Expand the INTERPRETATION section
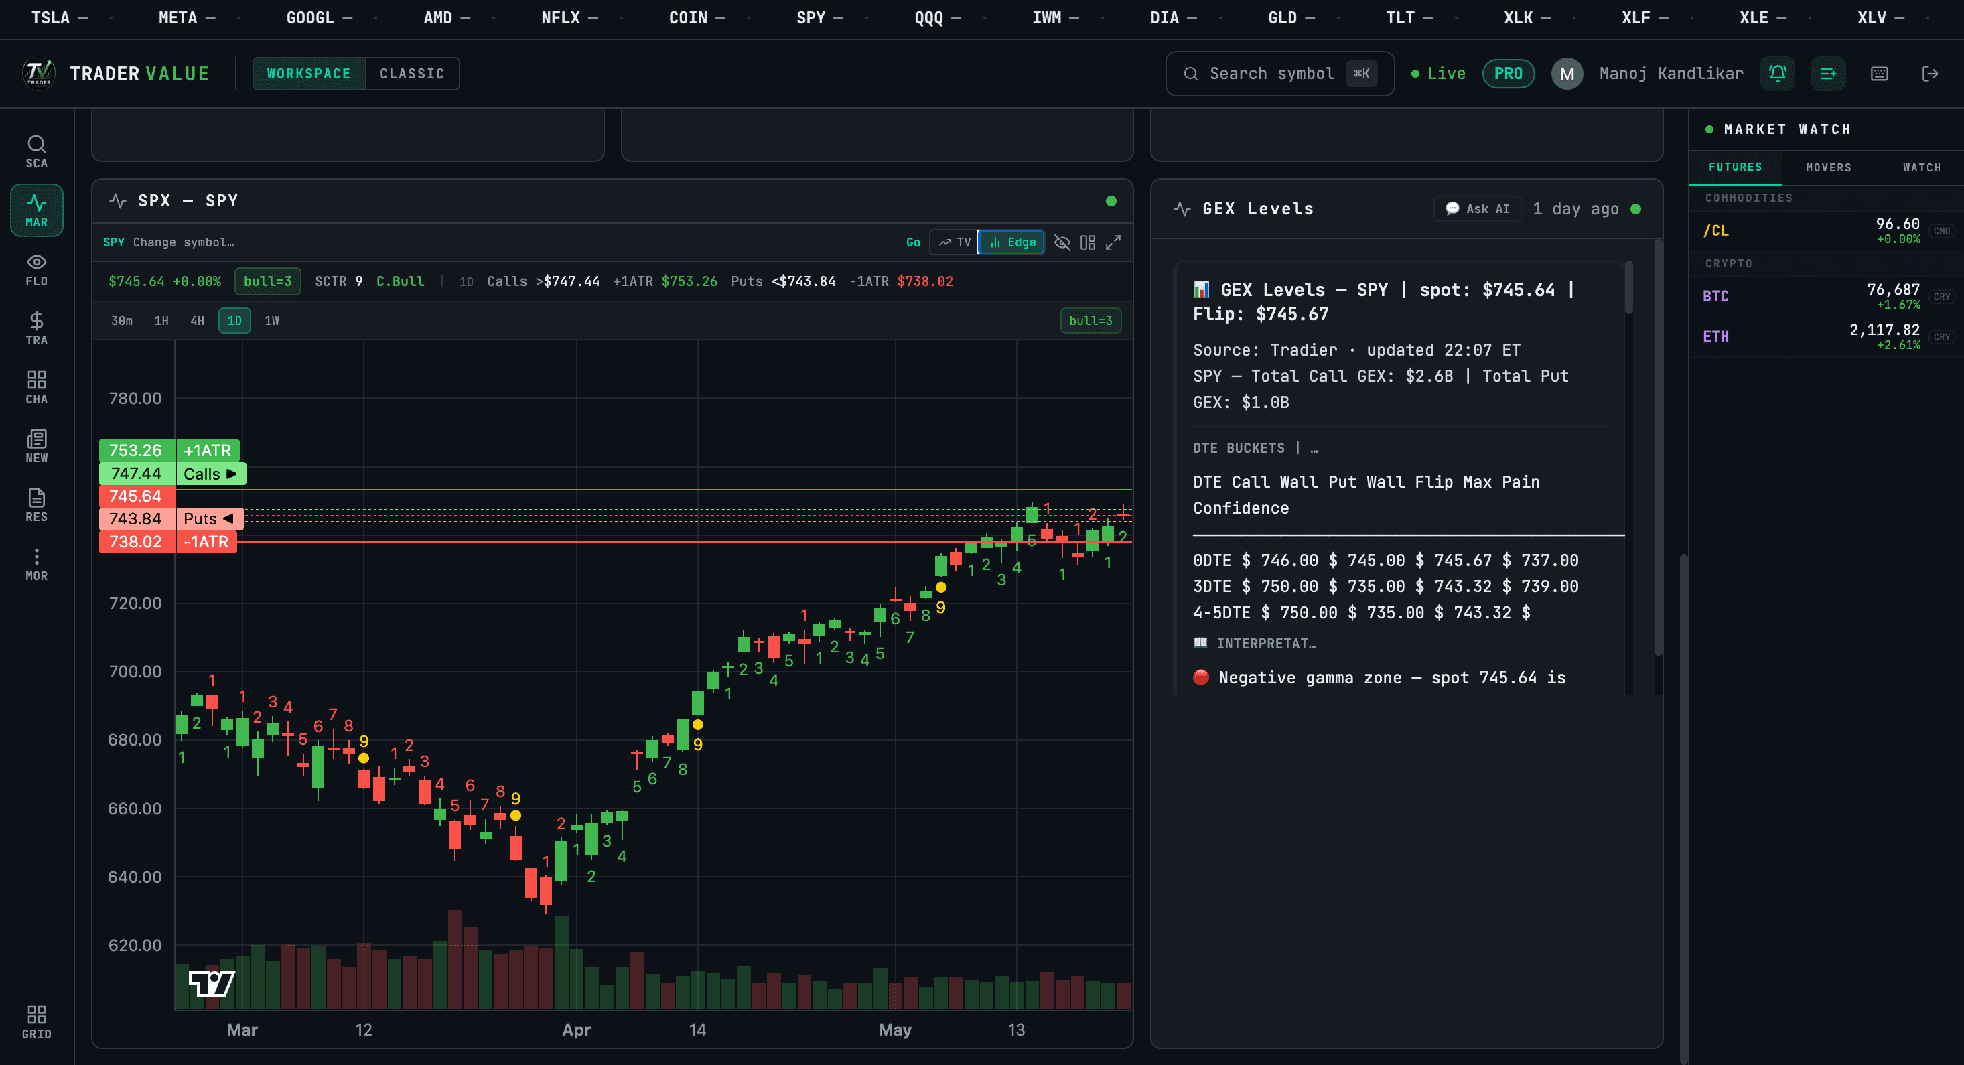The width and height of the screenshot is (1964, 1065). coord(1255,644)
